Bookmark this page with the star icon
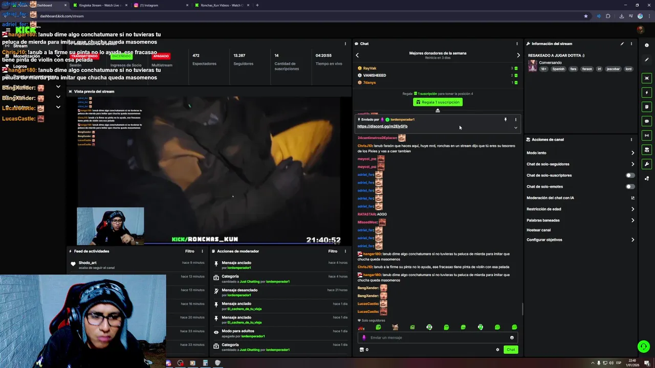The width and height of the screenshot is (655, 368). 586,16
